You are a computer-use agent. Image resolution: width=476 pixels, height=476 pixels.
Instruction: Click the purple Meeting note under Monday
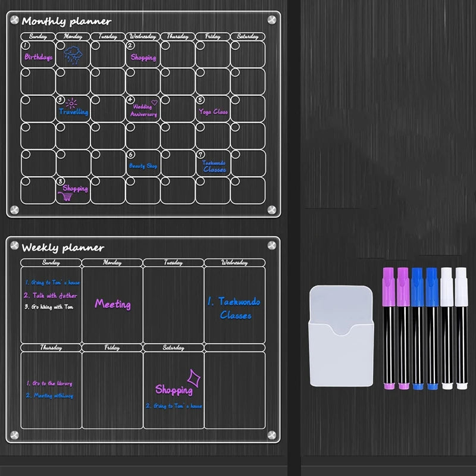point(112,304)
